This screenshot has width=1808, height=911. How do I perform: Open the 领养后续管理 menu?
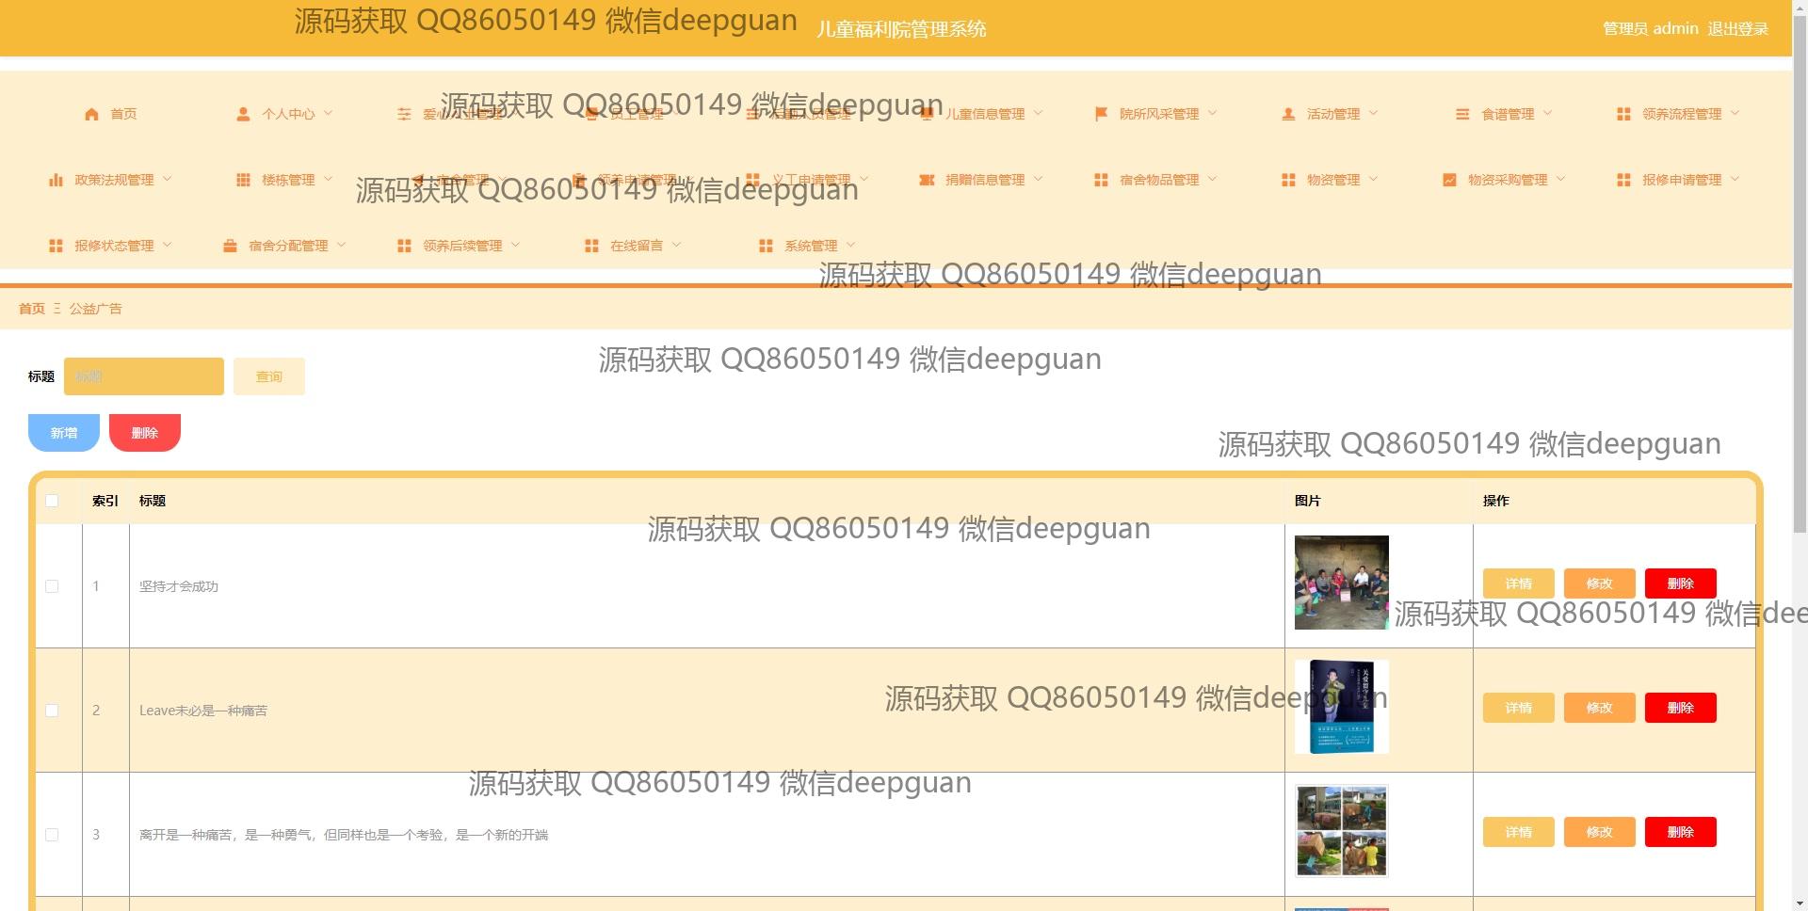pyautogui.click(x=461, y=246)
